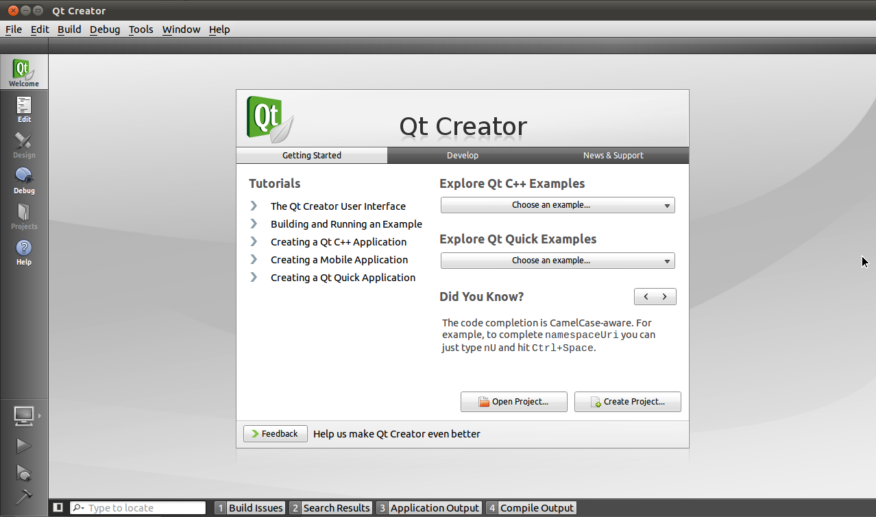Image resolution: width=876 pixels, height=517 pixels.
Task: Click the kit selector monitor icon
Action: pyautogui.click(x=23, y=416)
